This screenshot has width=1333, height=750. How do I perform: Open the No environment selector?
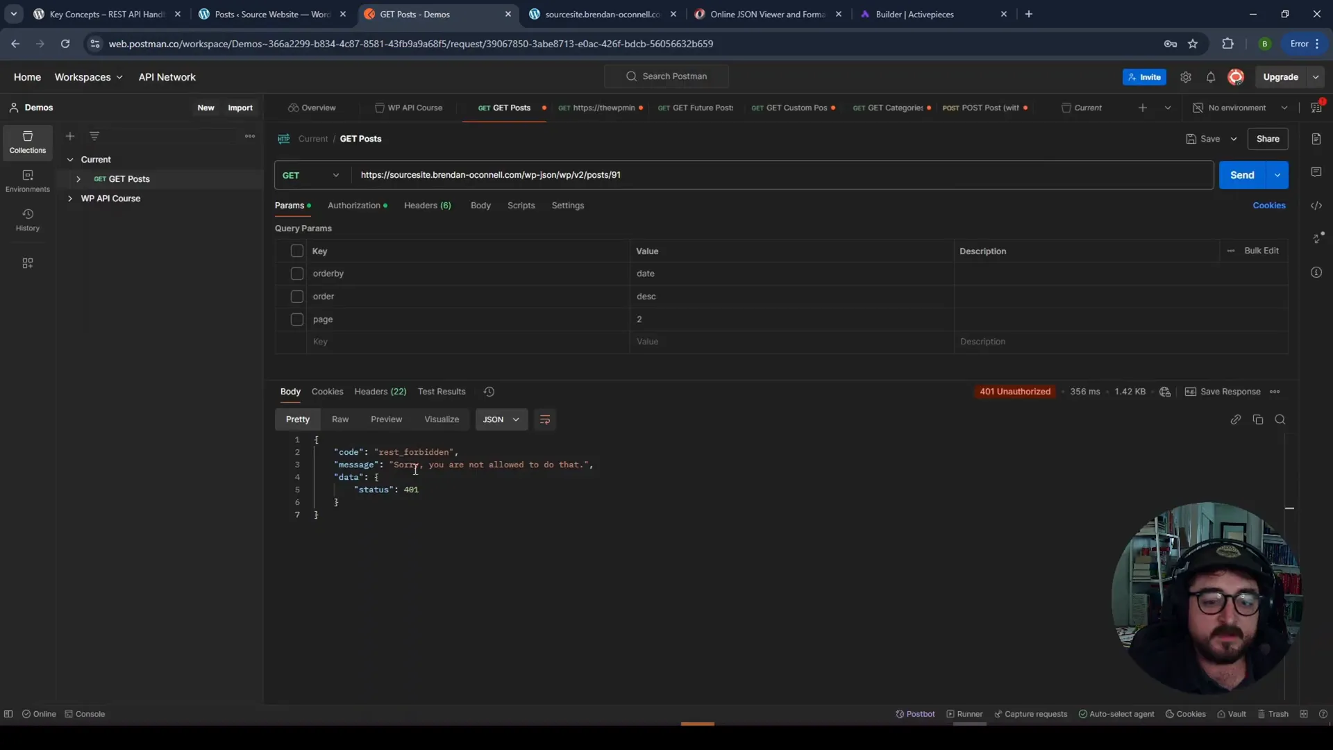(x=1240, y=108)
